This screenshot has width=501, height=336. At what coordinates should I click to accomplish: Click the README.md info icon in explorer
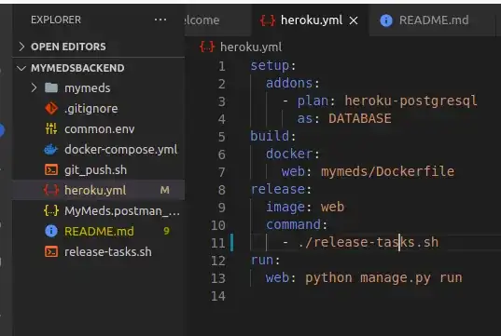[51, 231]
